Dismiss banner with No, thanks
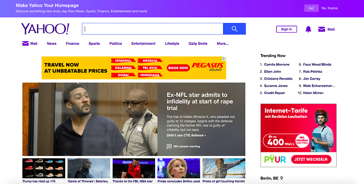The height and width of the screenshot is (184, 364). coord(330,8)
